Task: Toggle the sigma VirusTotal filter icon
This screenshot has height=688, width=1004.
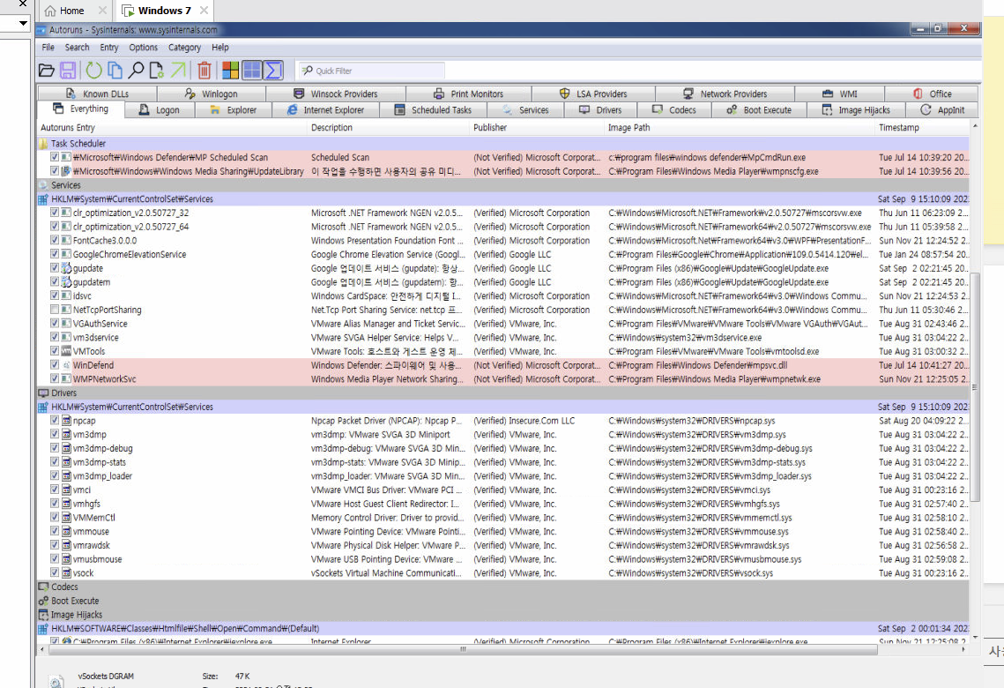Action: tap(273, 71)
